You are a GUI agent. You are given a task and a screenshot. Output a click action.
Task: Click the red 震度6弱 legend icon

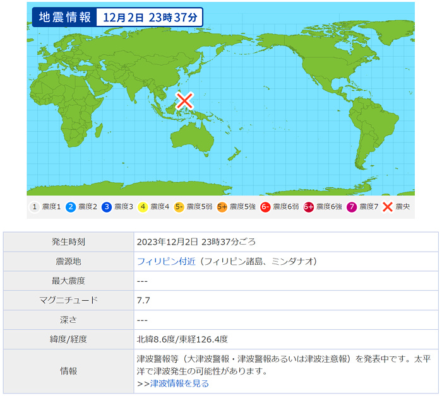(x=265, y=207)
